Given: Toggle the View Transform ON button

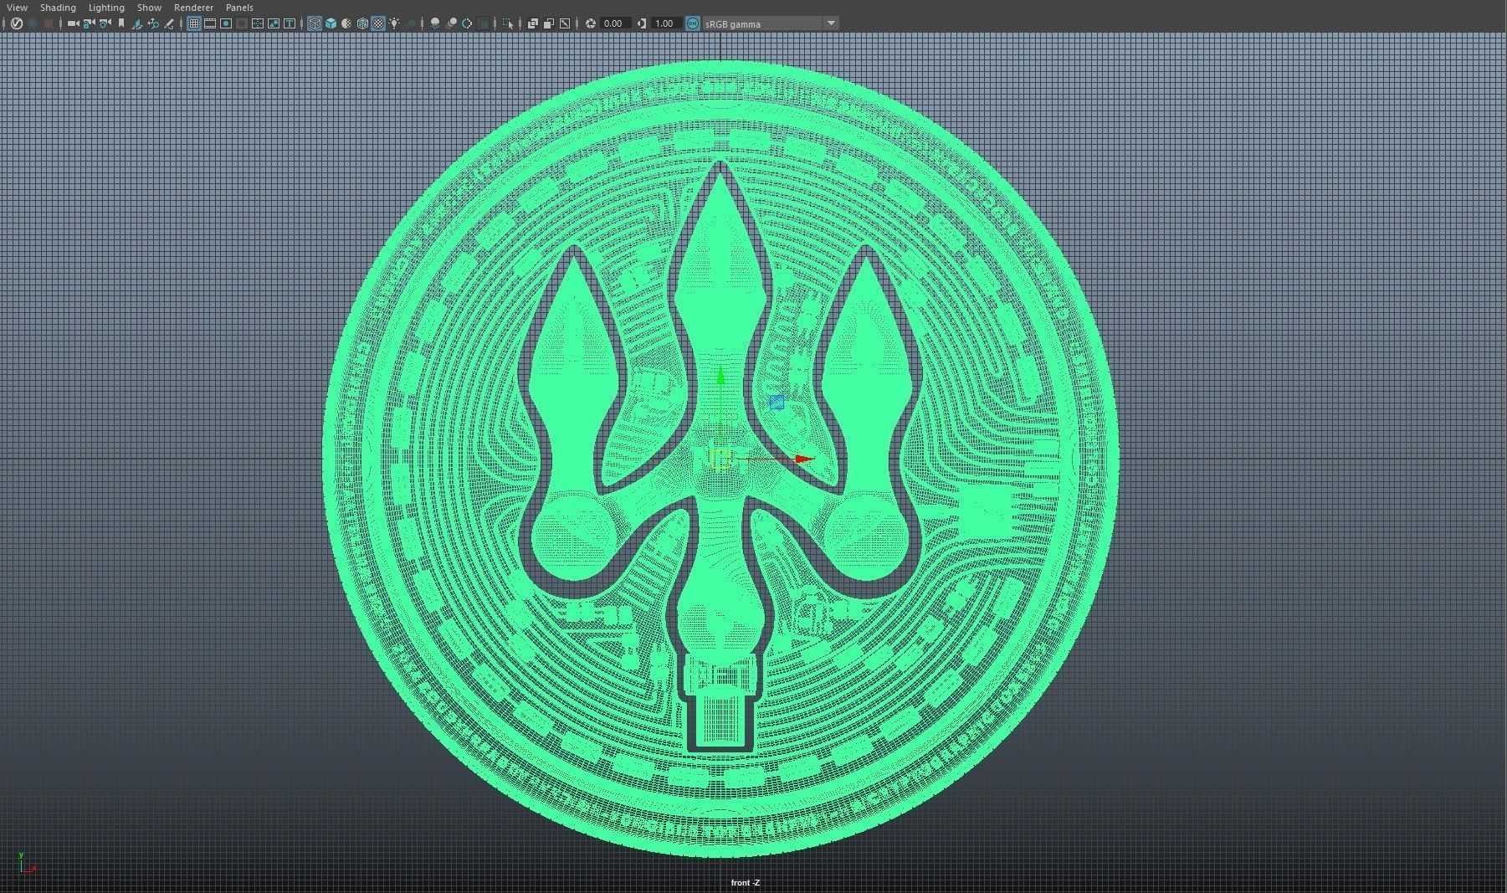Looking at the screenshot, I should pos(693,23).
